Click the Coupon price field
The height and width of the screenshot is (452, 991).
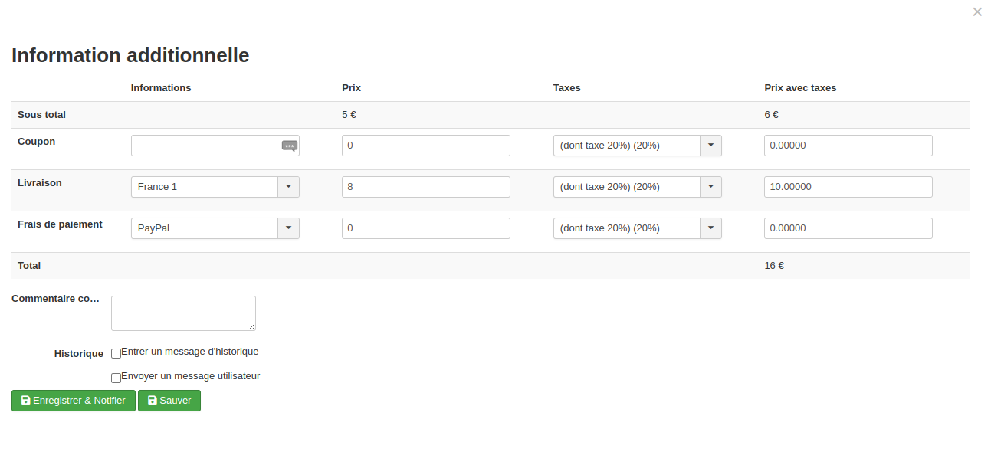click(425, 146)
